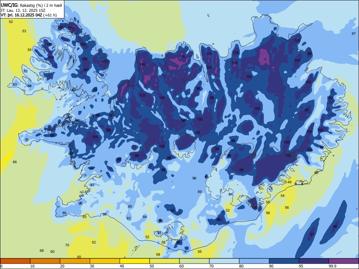Click the humidity value '53' on the map

point(24,31)
